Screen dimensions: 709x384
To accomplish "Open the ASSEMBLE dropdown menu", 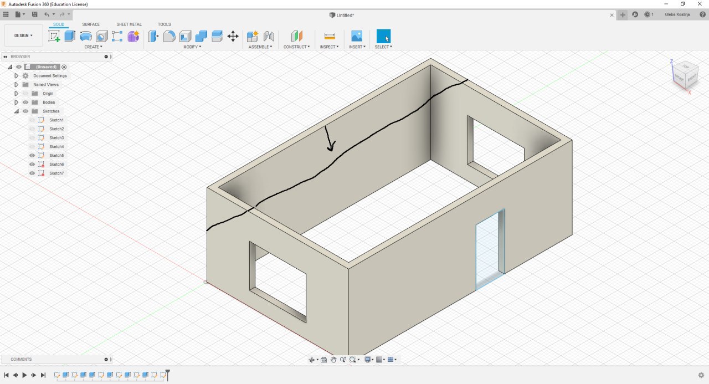I will tap(260, 47).
